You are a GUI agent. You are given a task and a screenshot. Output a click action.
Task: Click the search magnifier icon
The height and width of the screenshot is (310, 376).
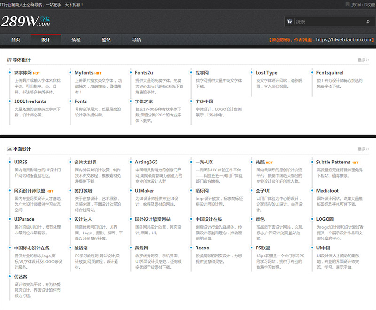pos(368,22)
